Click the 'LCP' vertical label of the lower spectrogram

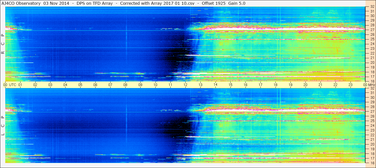pos(3,126)
